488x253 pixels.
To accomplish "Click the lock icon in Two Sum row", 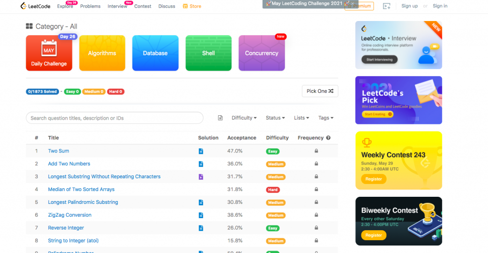I will point(316,151).
